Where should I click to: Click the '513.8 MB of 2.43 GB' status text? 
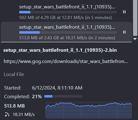(67, 38)
